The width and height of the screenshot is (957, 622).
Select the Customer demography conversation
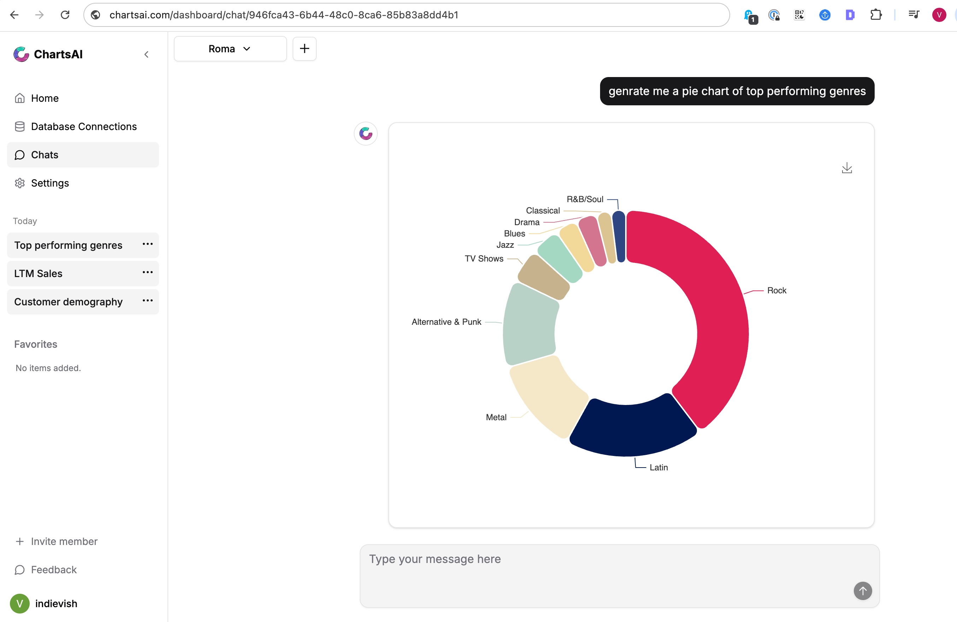click(x=68, y=301)
